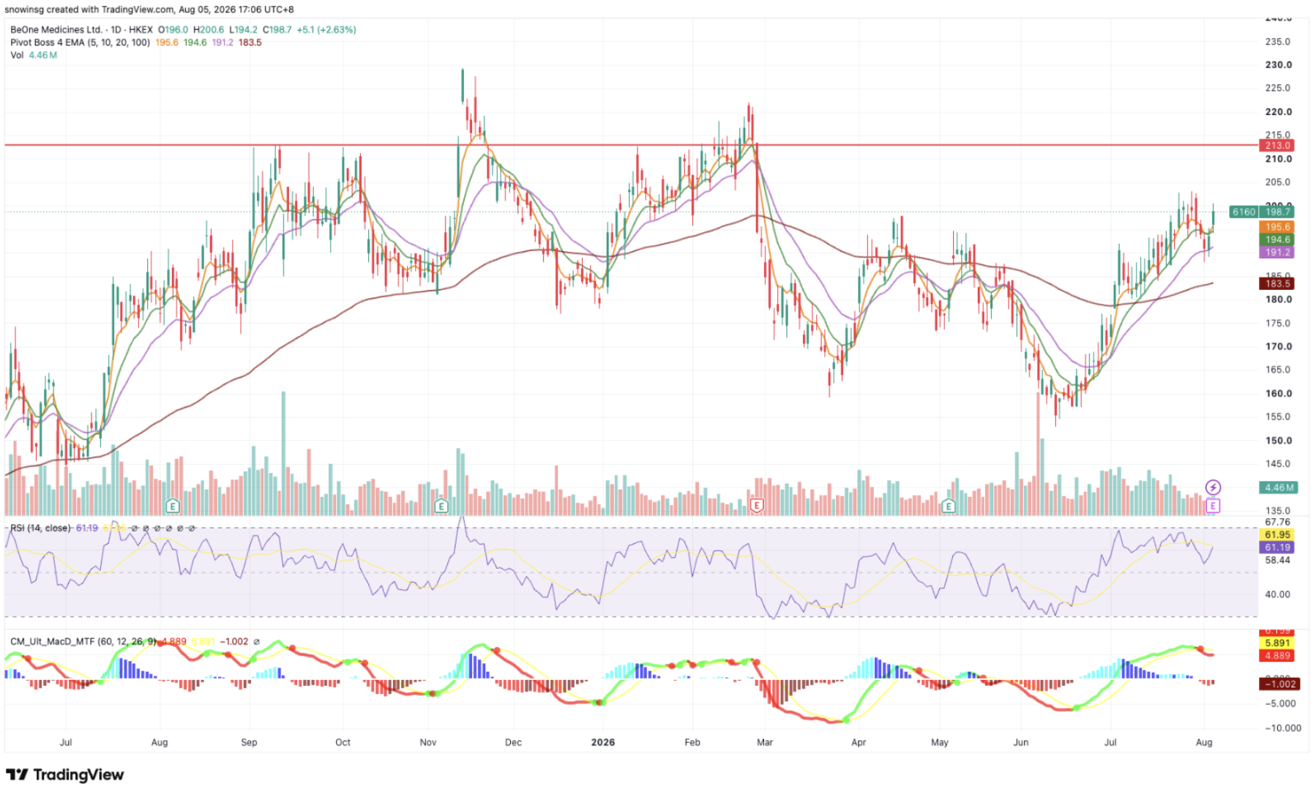
Task: Click the Apr label on time axis
Action: click(x=859, y=742)
